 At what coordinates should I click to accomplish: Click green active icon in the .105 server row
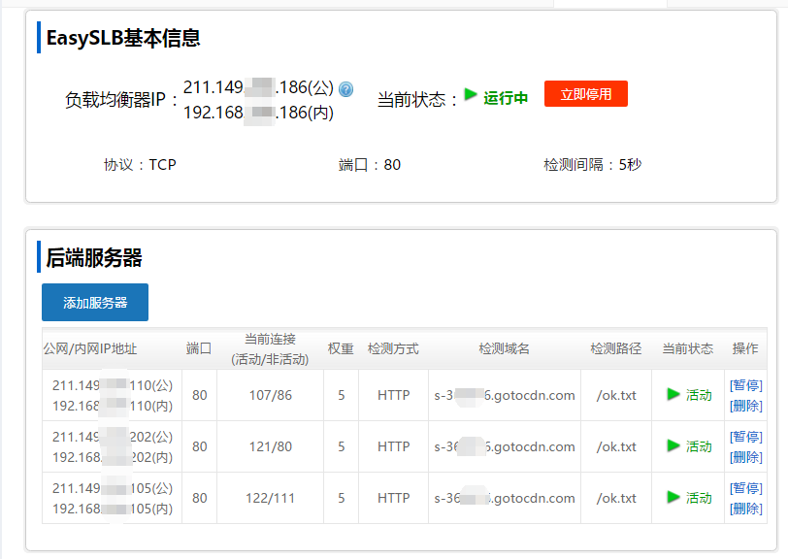673,497
